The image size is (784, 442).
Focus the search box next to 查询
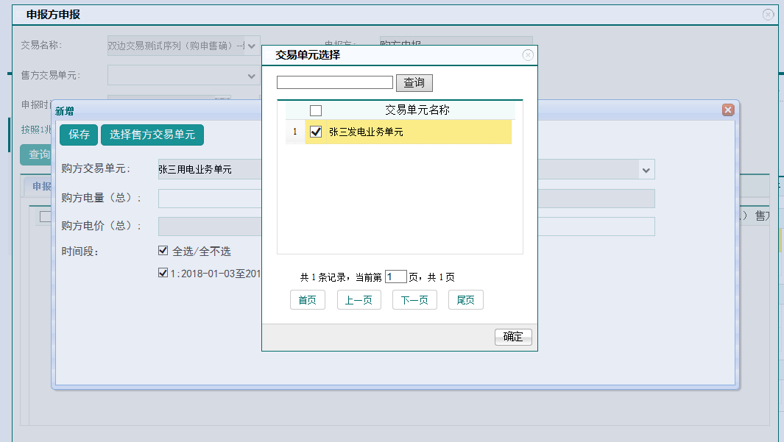point(334,82)
